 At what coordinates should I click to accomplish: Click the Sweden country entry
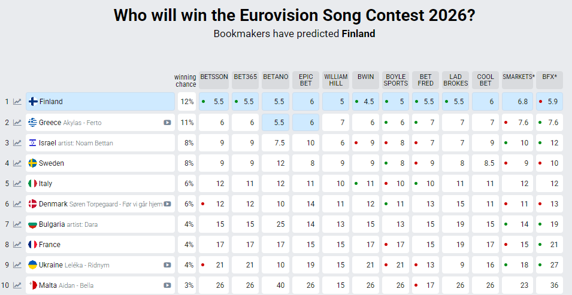coord(52,163)
